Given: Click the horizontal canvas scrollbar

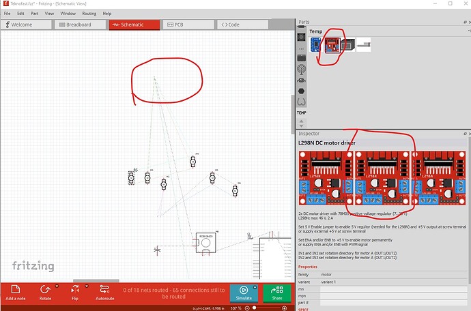Looking at the screenshot, I should tap(96, 281).
